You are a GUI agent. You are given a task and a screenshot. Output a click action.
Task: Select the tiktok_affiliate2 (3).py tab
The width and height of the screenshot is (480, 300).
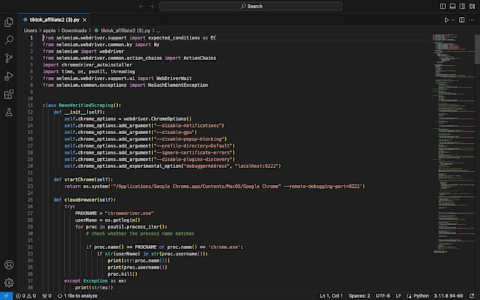click(54, 20)
